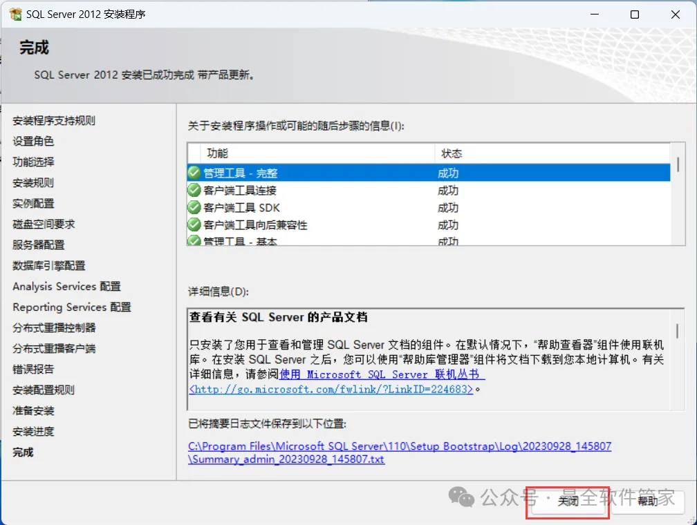The height and width of the screenshot is (525, 697).
Task: Click 成功 status of 客户端工具连接 row
Action: (x=448, y=190)
